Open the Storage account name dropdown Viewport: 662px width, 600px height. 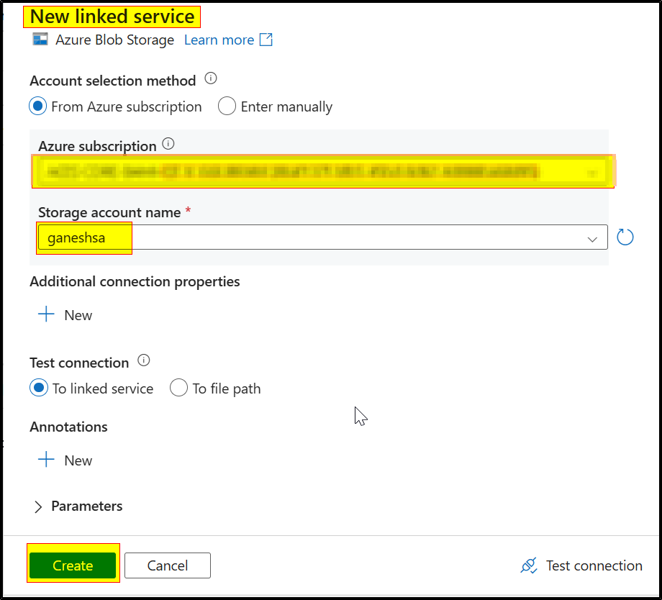click(592, 237)
